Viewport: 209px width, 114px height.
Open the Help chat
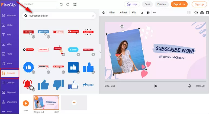(132, 4)
